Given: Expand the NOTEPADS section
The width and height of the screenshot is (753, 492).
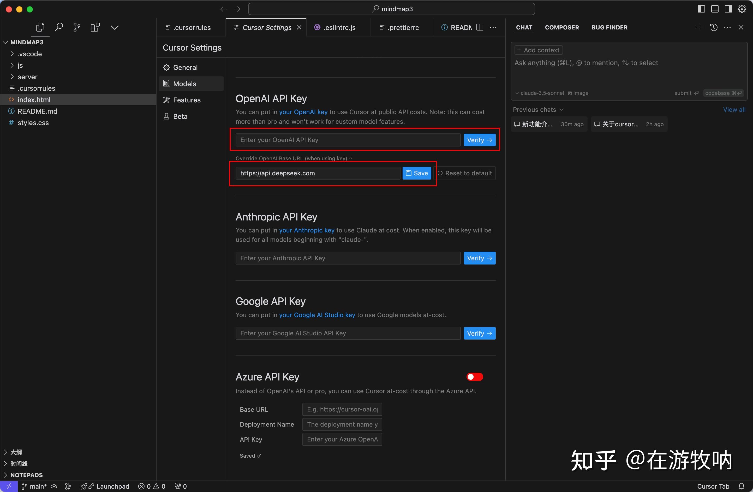Looking at the screenshot, I should 27,475.
